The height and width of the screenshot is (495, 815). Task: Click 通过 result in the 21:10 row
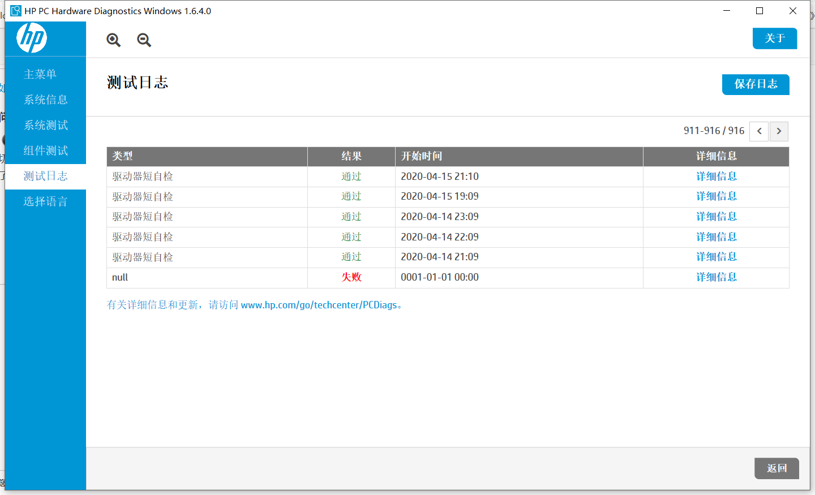click(x=351, y=177)
